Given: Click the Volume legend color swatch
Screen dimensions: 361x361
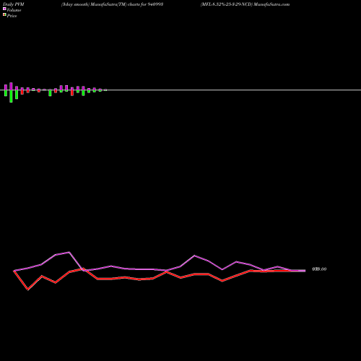Looking at the screenshot, I should click(4, 9).
